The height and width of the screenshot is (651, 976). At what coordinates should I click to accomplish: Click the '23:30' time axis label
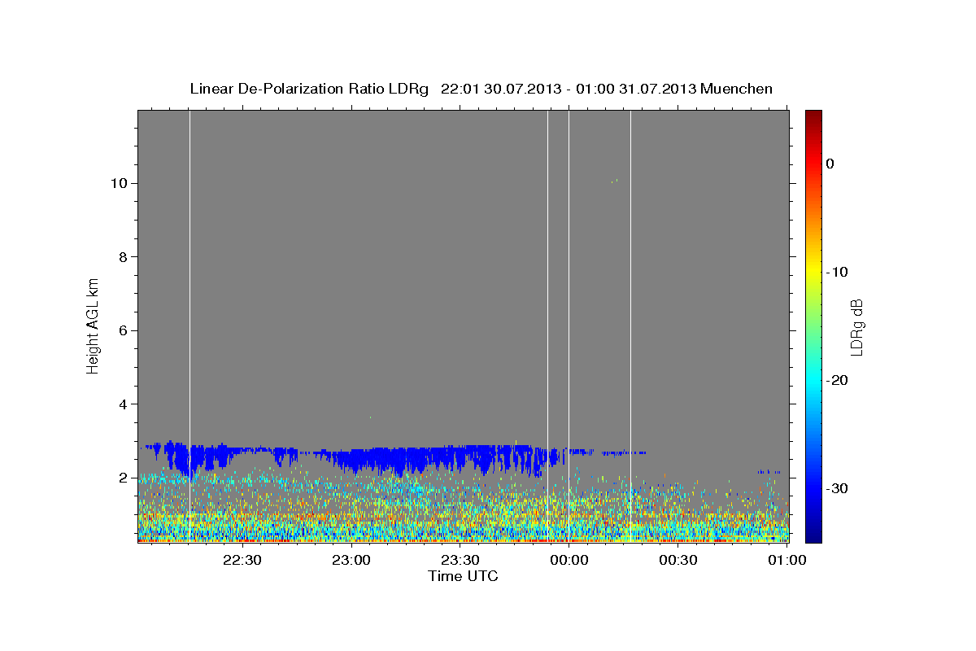tap(460, 561)
